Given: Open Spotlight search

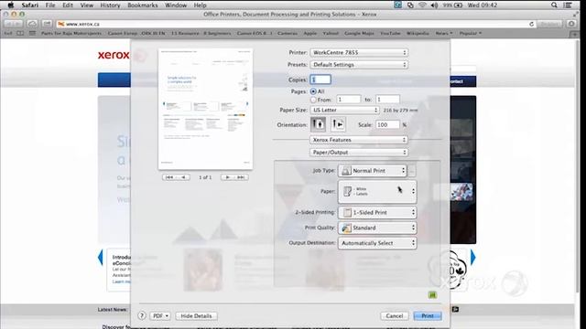Looking at the screenshot, I should 554,5.
